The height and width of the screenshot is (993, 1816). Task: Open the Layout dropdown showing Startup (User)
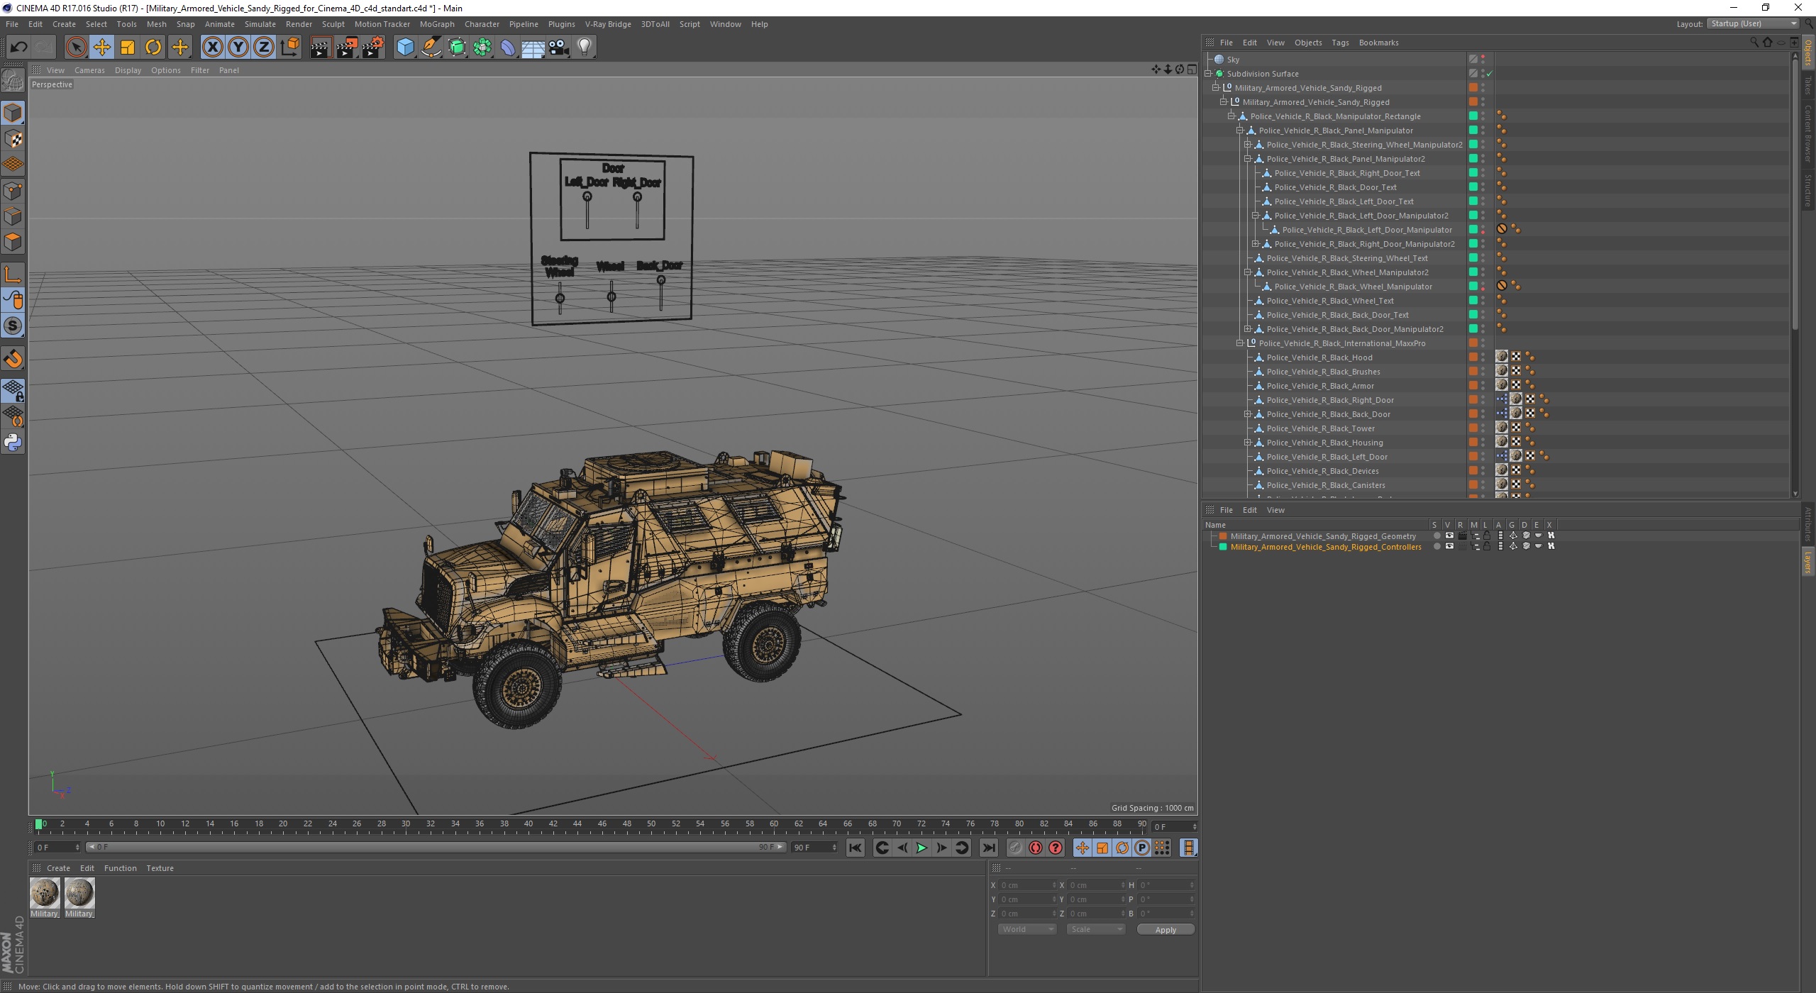tap(1753, 23)
